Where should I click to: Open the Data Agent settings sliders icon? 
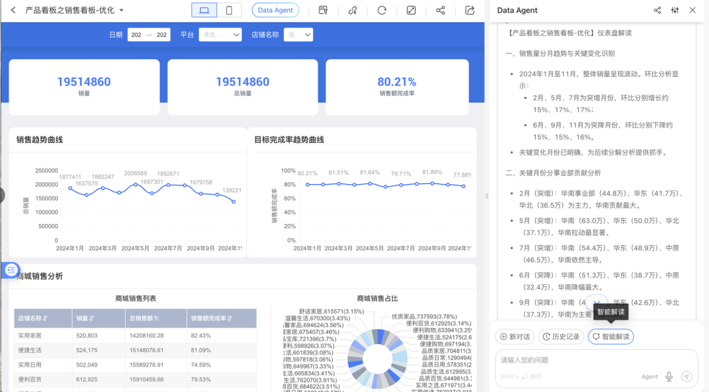(673, 10)
